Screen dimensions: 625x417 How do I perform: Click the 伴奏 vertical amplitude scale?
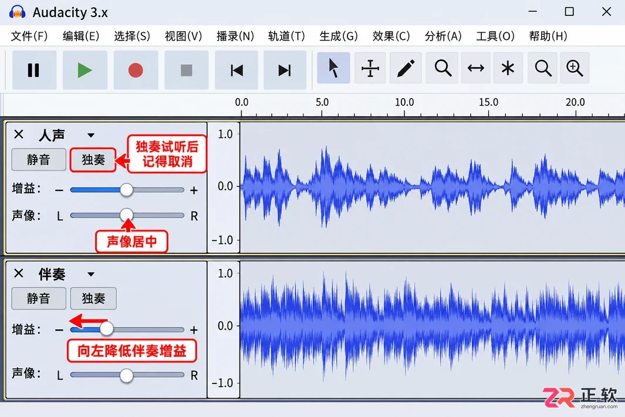point(224,329)
